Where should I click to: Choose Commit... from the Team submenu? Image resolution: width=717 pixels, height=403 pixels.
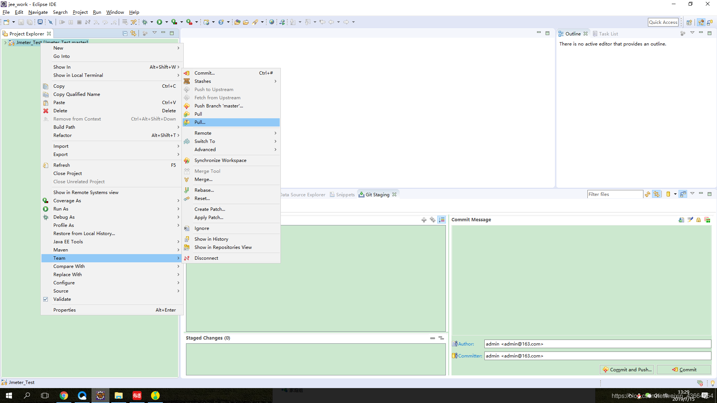pyautogui.click(x=232, y=73)
